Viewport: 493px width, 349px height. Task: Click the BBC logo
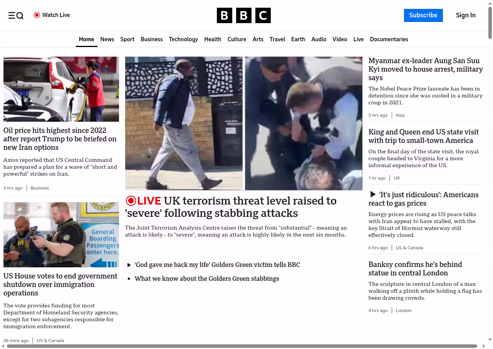coord(243,15)
